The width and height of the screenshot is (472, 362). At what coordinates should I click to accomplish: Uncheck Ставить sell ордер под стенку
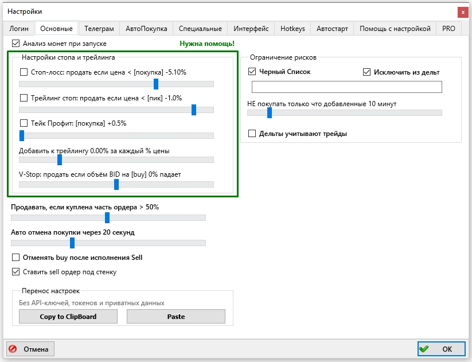tap(15, 272)
